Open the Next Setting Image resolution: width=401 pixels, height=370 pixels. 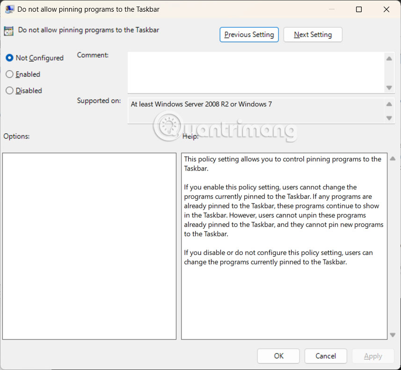pos(313,34)
